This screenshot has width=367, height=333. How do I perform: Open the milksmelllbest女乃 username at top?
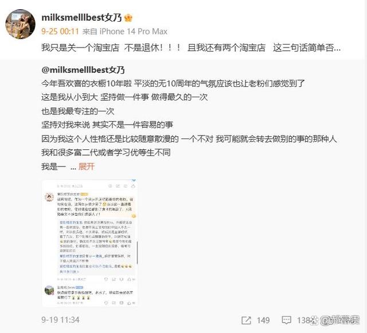tap(81, 18)
